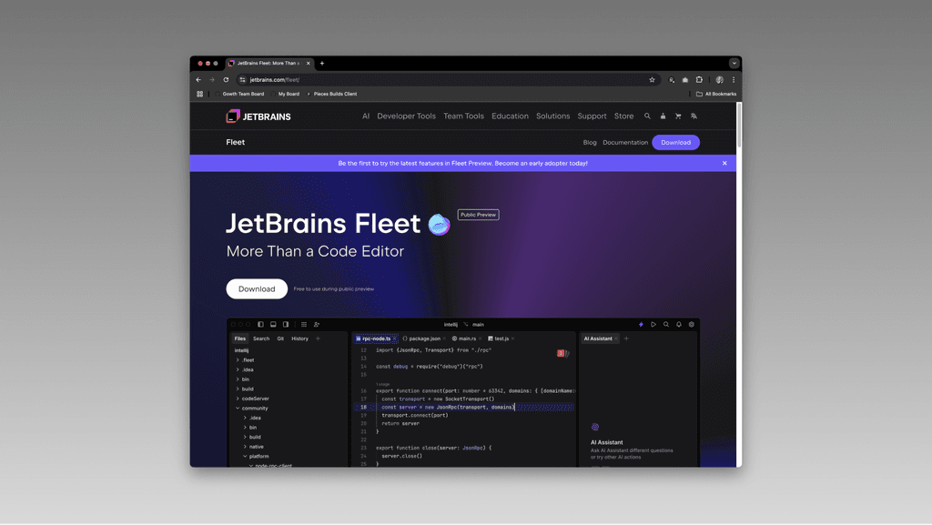Click the white Download button under the heading
932x525 pixels.
pyautogui.click(x=257, y=288)
